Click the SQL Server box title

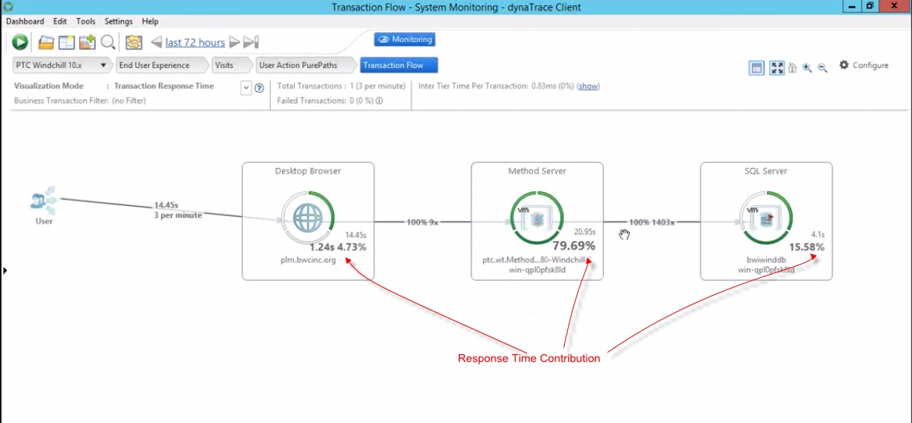pyautogui.click(x=766, y=171)
